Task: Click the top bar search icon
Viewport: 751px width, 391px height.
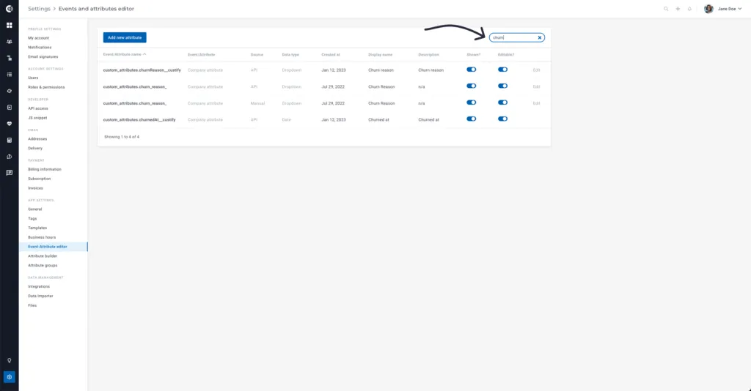Action: pyautogui.click(x=666, y=9)
